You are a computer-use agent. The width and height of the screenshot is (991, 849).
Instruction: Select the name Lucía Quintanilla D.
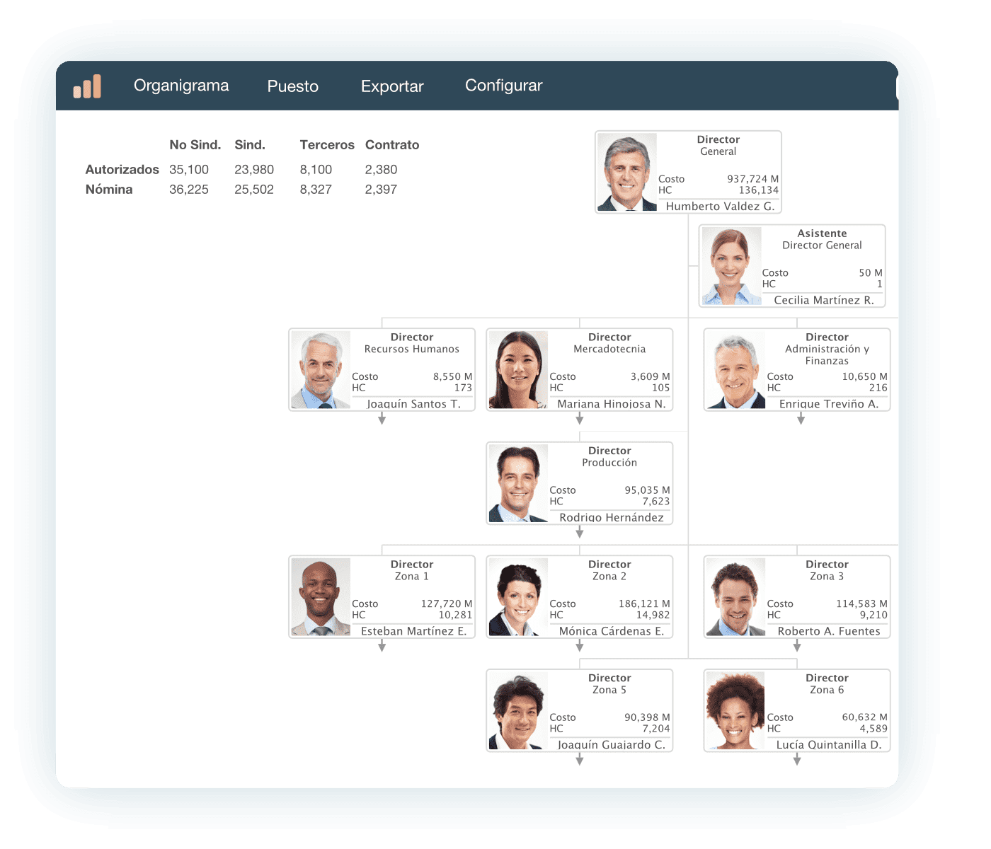pyautogui.click(x=829, y=744)
